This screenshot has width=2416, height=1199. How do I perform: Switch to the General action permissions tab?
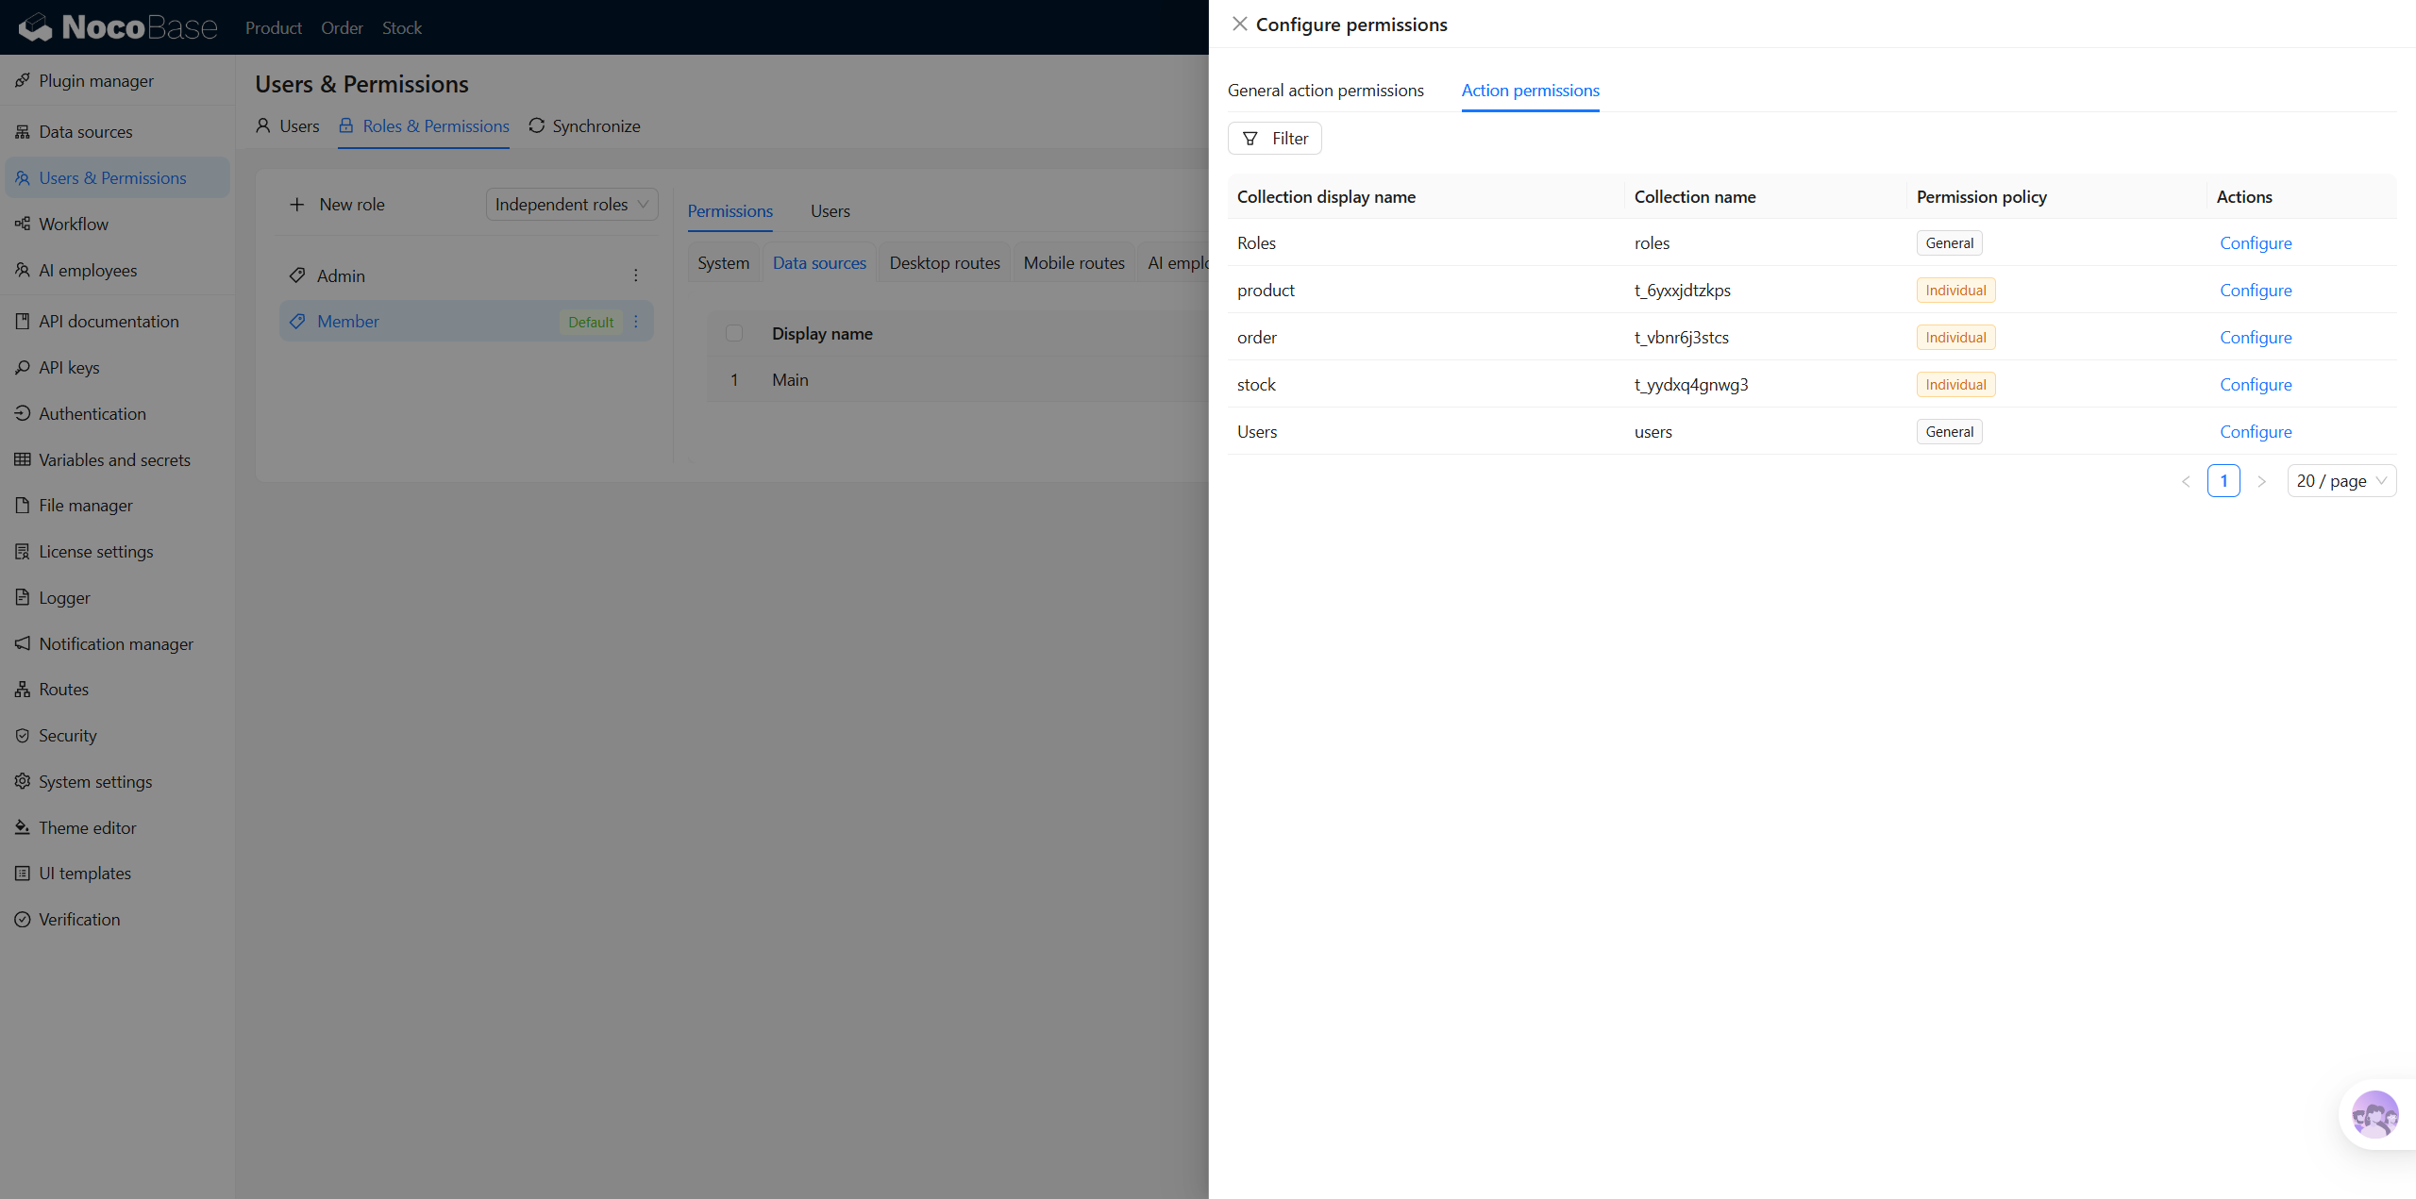pyautogui.click(x=1325, y=90)
